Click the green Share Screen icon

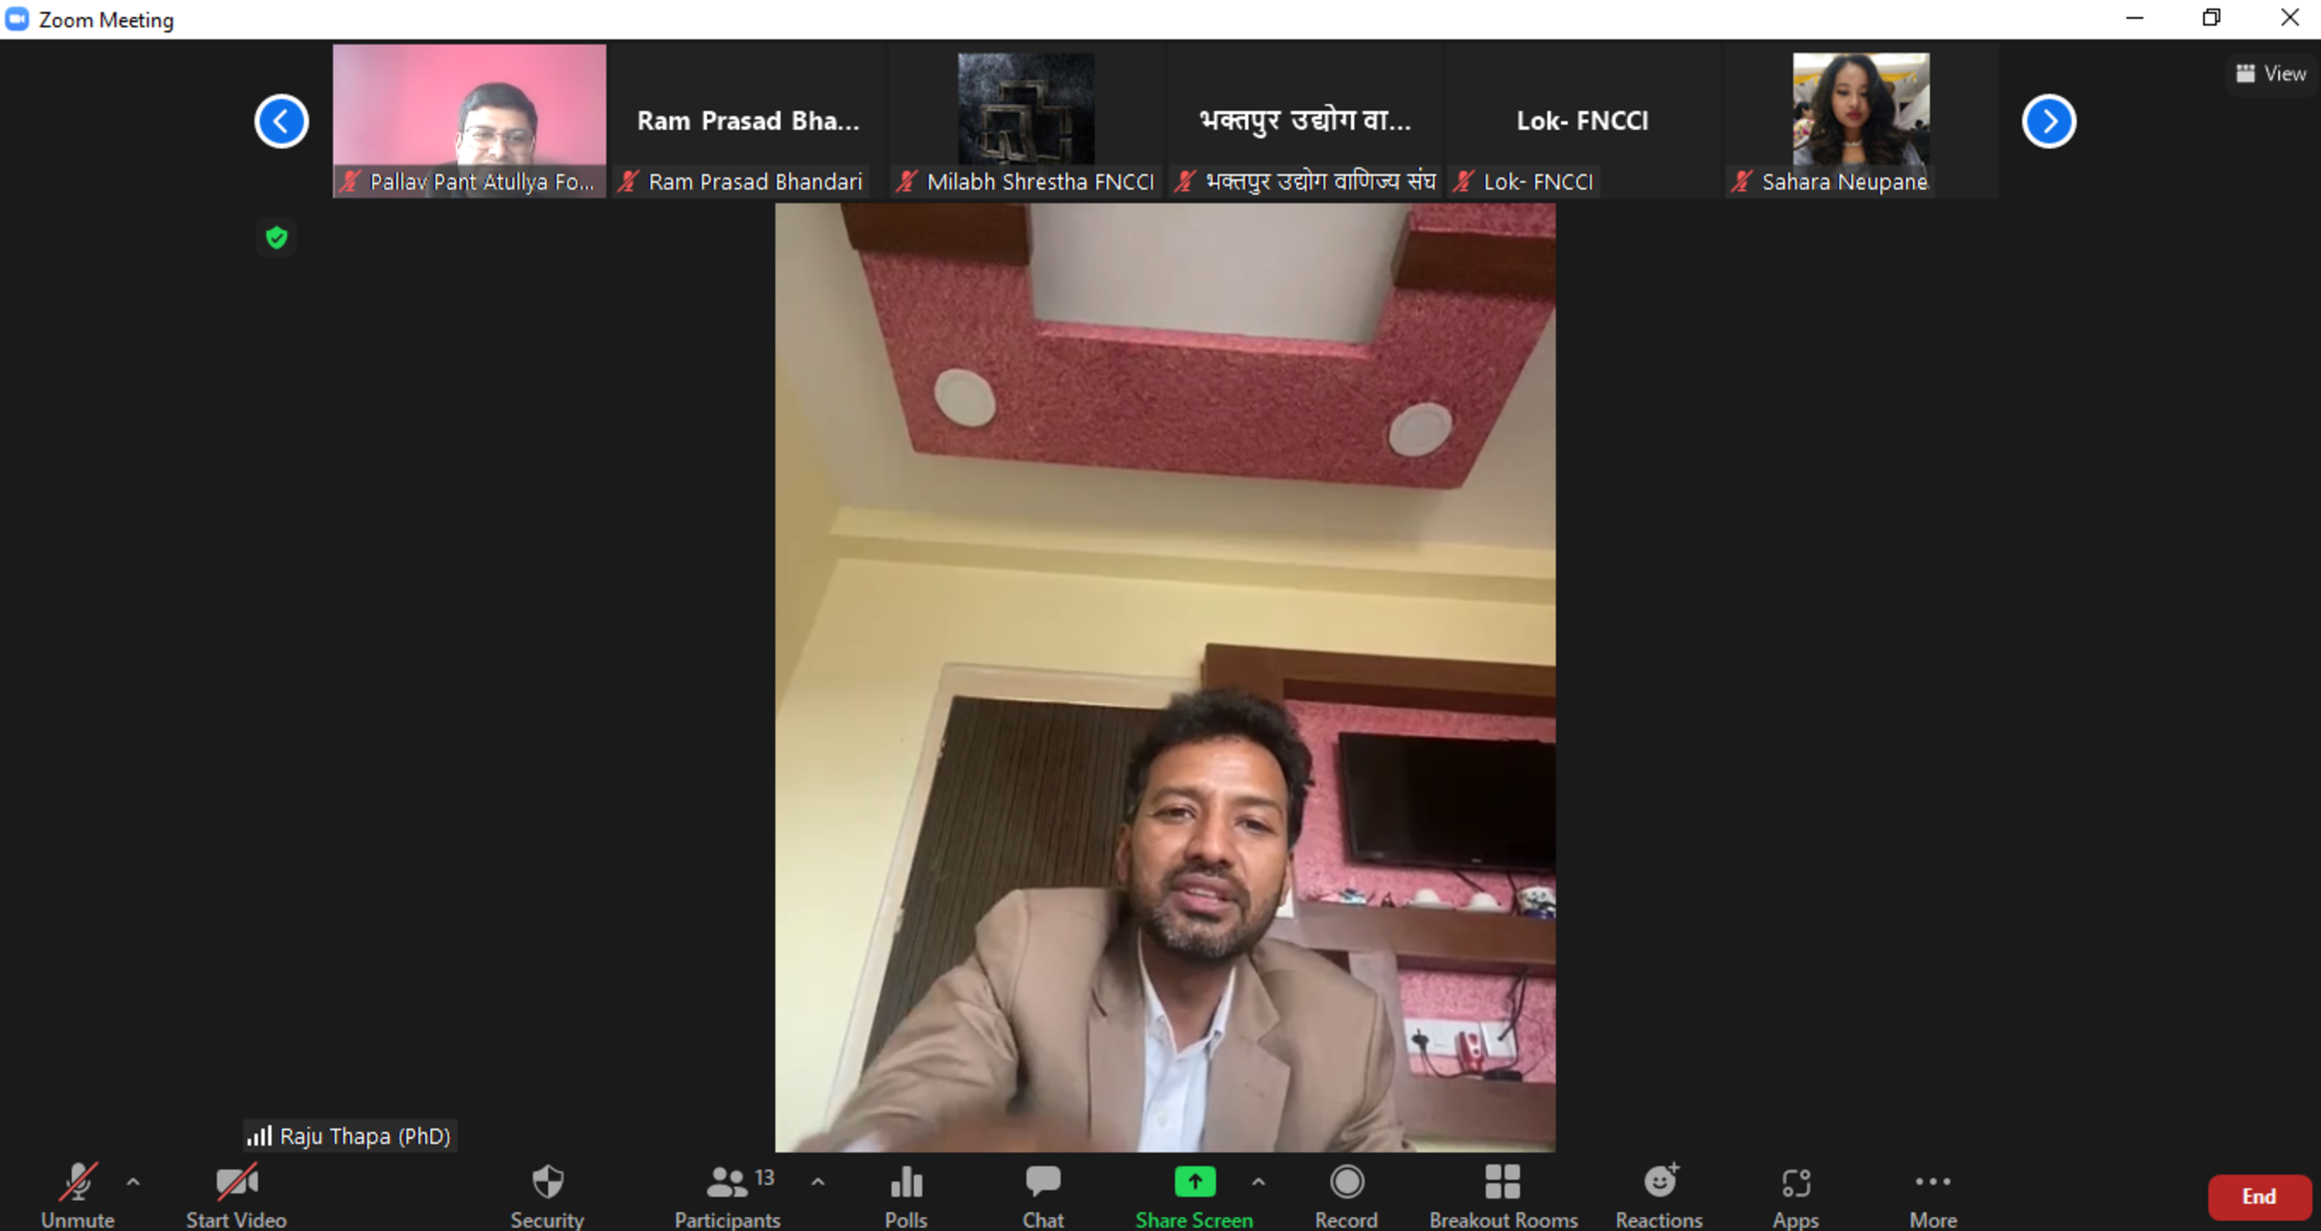[x=1195, y=1182]
